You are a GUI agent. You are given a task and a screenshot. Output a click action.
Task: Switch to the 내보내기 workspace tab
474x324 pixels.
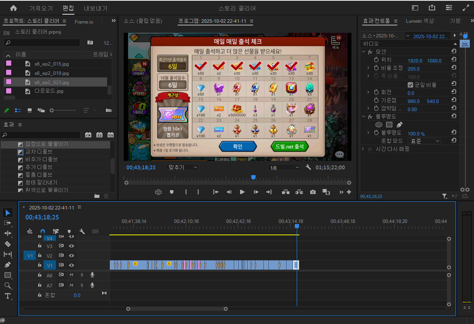click(96, 8)
